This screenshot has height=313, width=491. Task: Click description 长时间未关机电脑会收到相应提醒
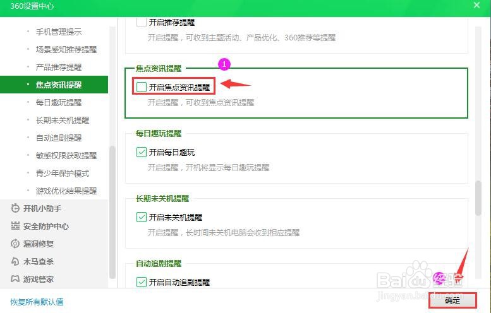click(243, 233)
